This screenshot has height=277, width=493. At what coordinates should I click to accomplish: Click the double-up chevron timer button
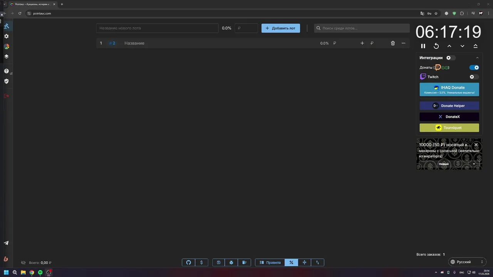[475, 46]
